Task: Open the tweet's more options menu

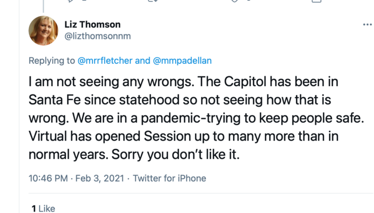Action: [367, 25]
